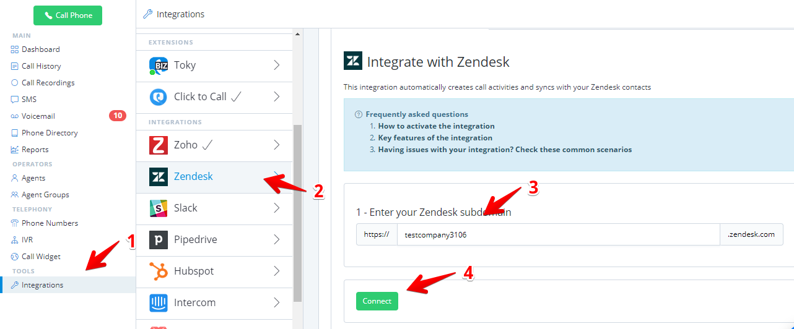This screenshot has height=329, width=794.
Task: Click the integrations list vertical scrollbar
Action: tap(297, 210)
